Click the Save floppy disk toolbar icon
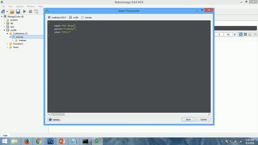The width and height of the screenshot is (258, 145). click(x=18, y=11)
